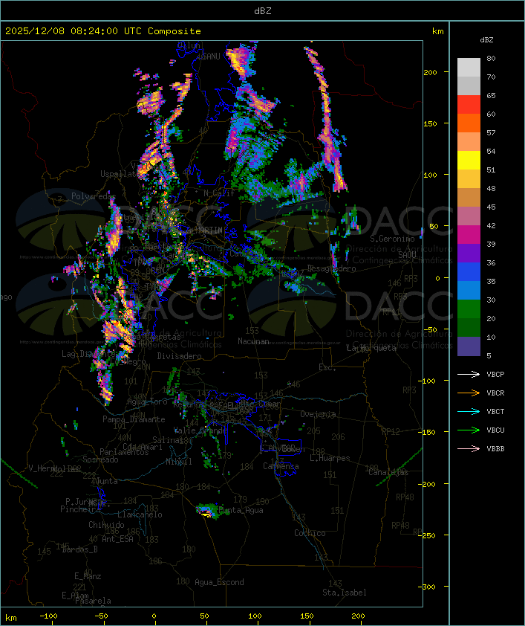This screenshot has width=525, height=626.
Task: Click the Punta_Agua place label
Action: tap(241, 510)
